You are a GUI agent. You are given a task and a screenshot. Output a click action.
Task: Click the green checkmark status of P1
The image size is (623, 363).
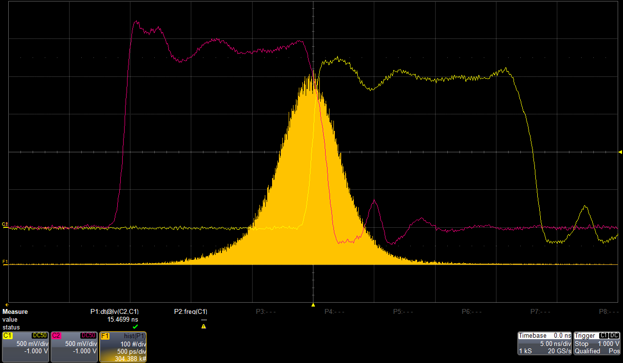point(135,327)
